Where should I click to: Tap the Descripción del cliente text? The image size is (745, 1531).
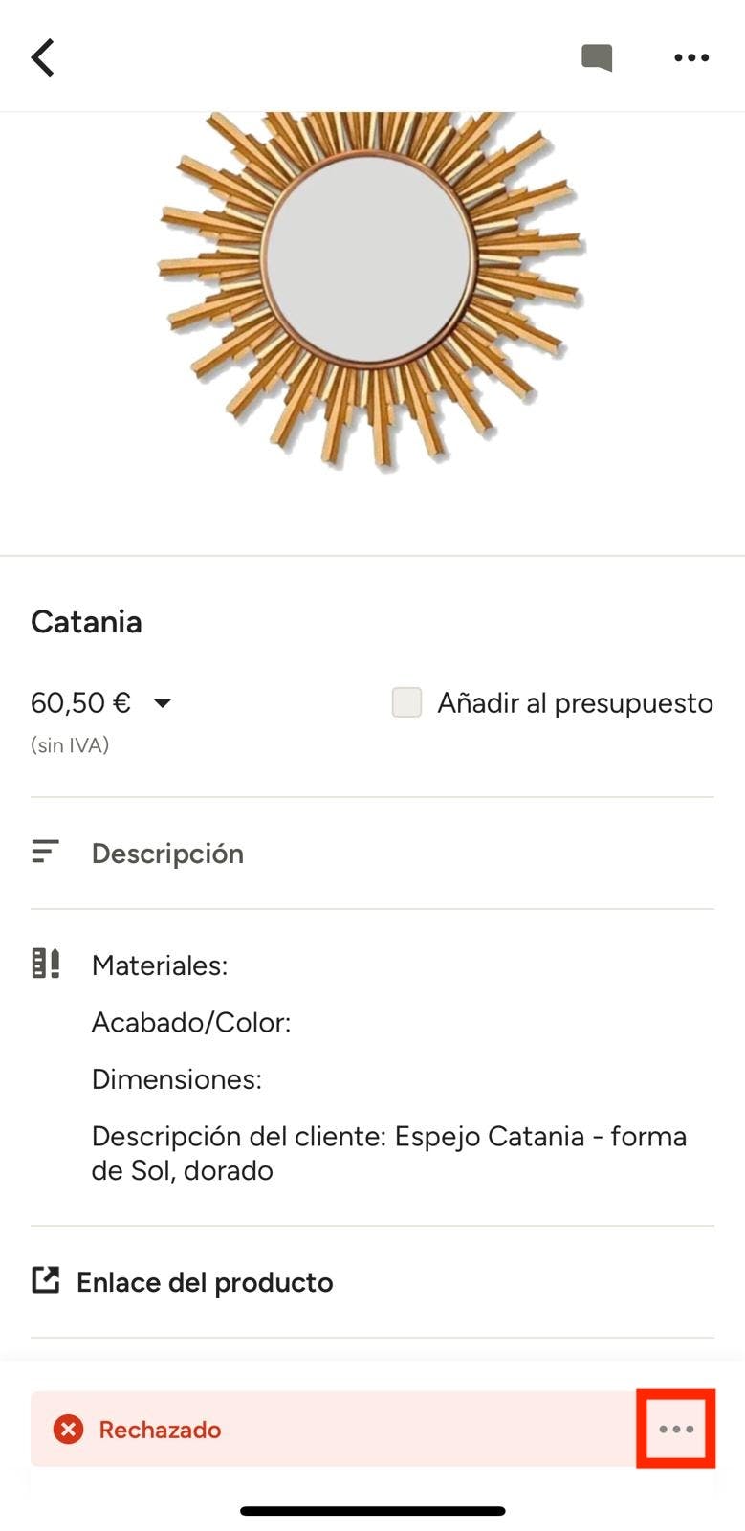click(388, 1153)
